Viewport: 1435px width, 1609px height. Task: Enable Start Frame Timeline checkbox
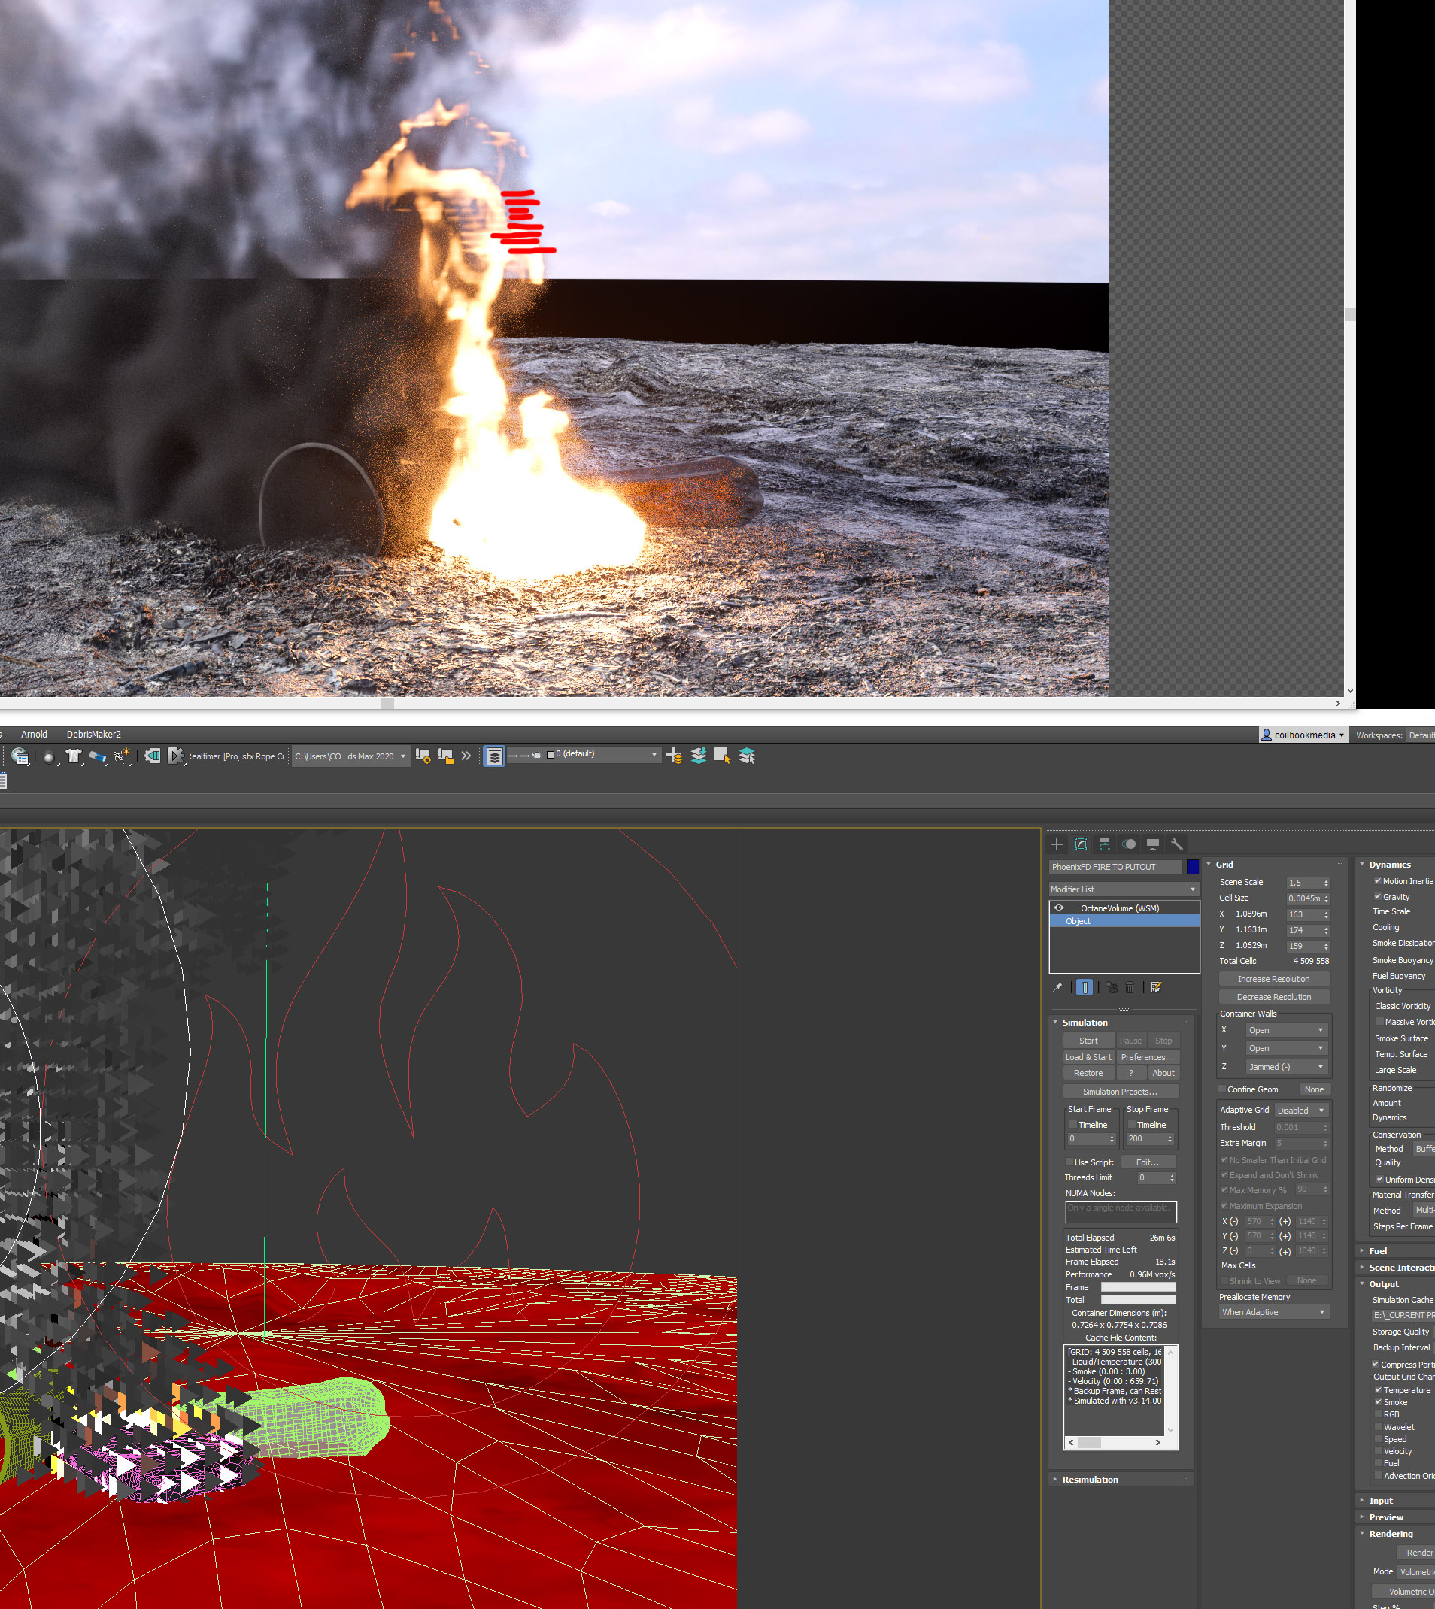pyautogui.click(x=1073, y=1125)
